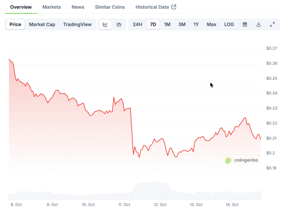Screen dimensions: 283x208
Task: Toggle the LOG scale option
Action: point(229,24)
